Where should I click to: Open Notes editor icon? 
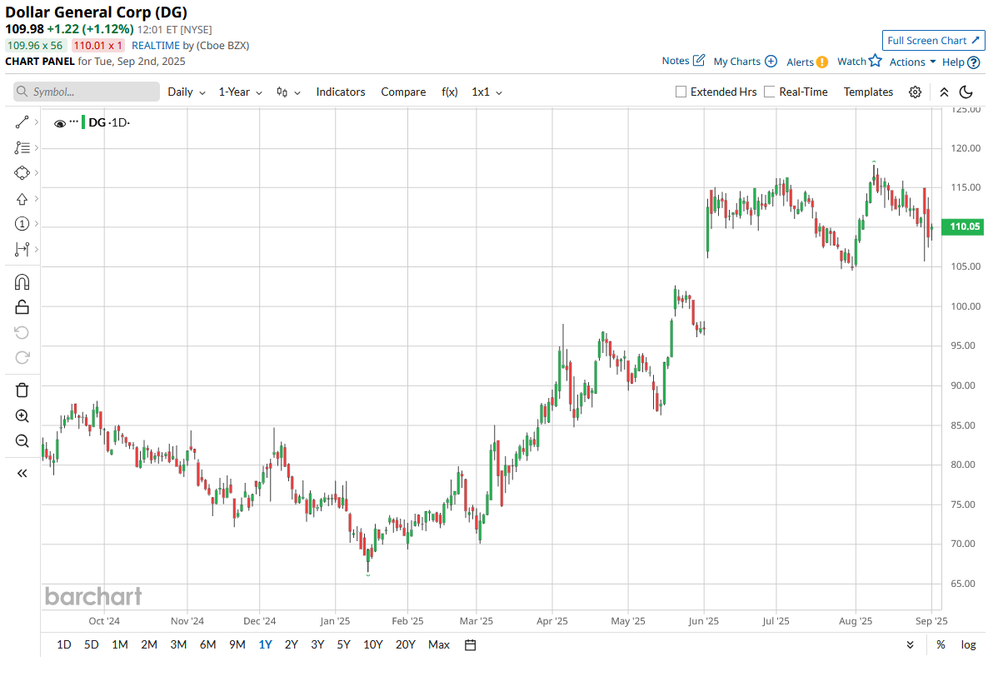(x=699, y=61)
